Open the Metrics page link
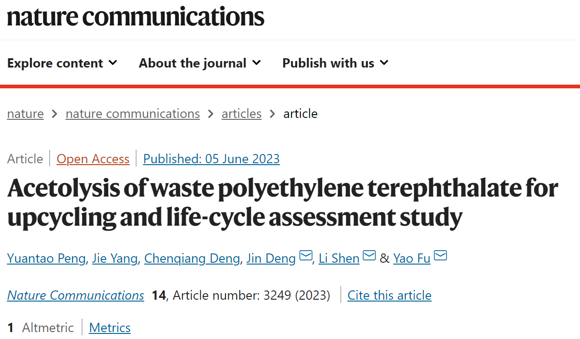Screen dimensions: 580x339 pyautogui.click(x=110, y=328)
